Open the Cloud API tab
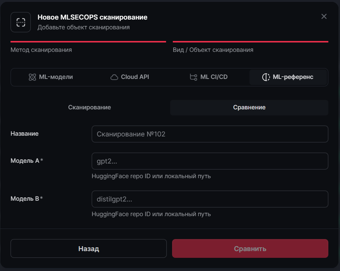340x271 pixels. [x=130, y=77]
